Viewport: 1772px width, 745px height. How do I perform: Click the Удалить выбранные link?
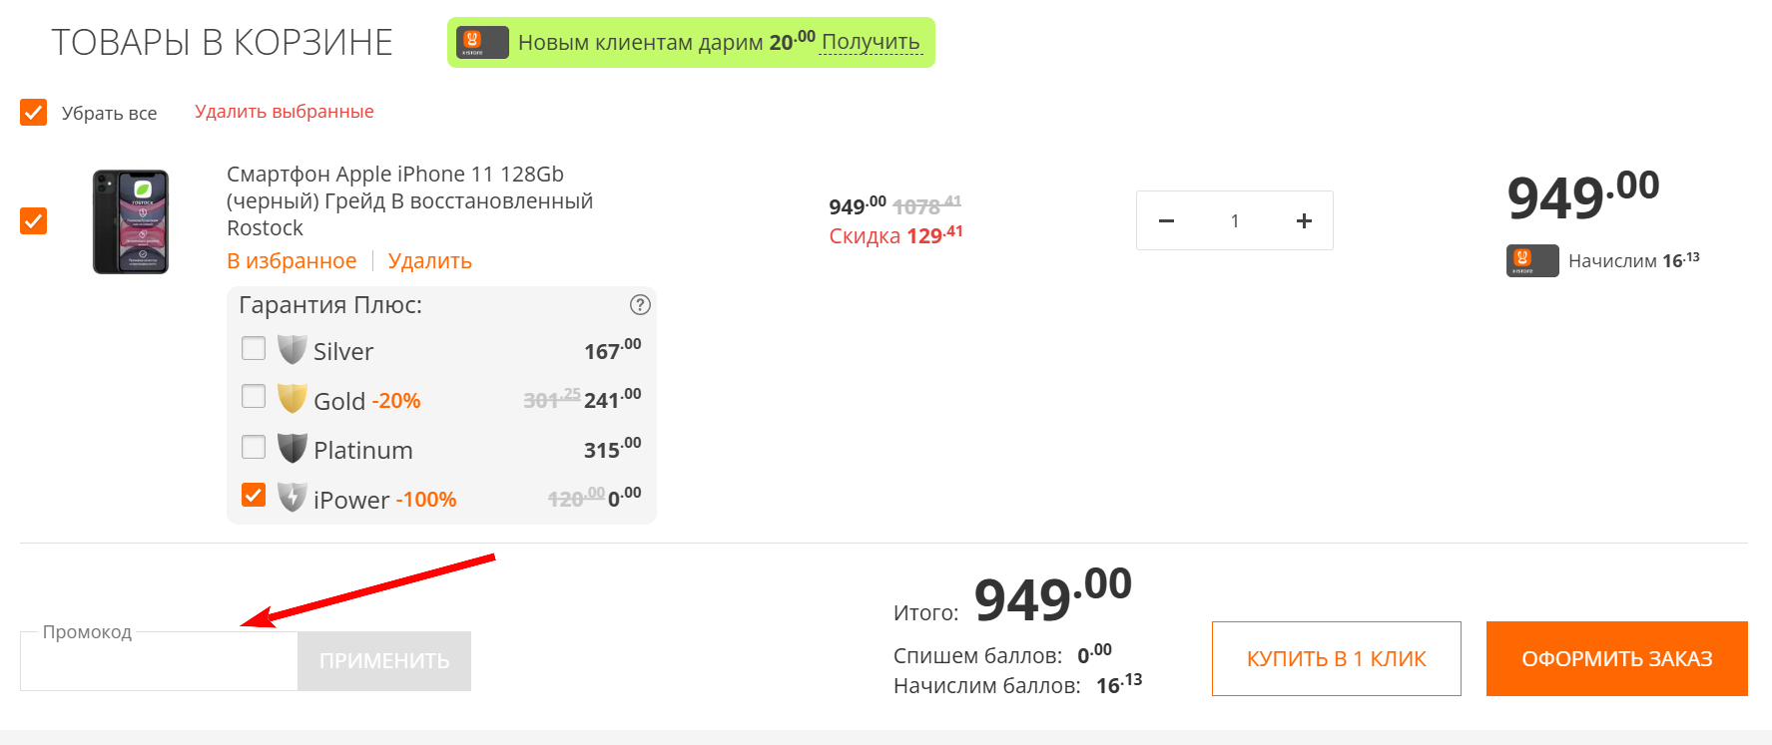click(284, 111)
